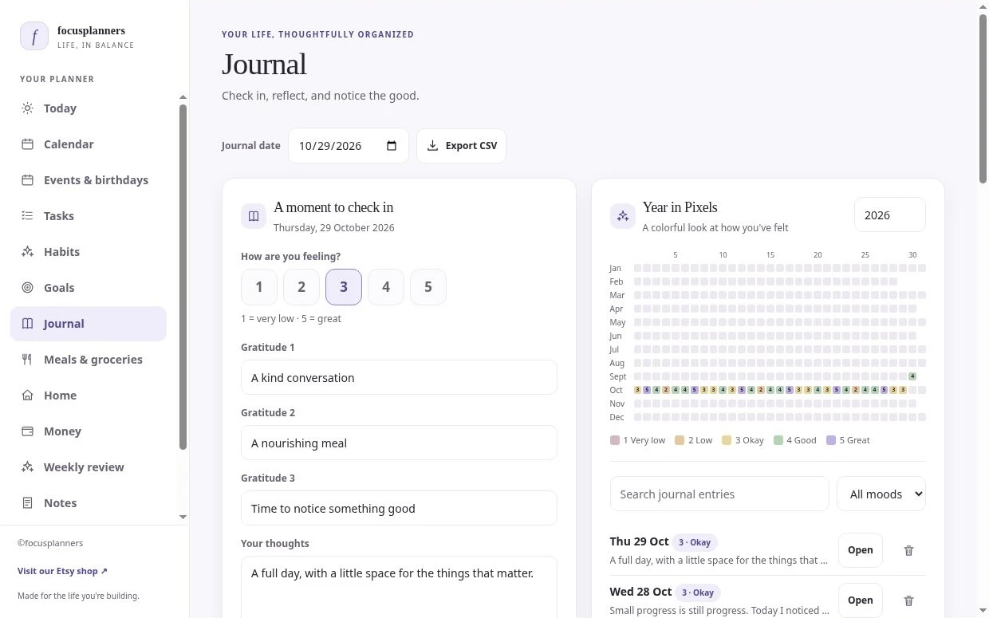This screenshot has height=618, width=989.
Task: Select mood rating 3
Action: tap(344, 287)
